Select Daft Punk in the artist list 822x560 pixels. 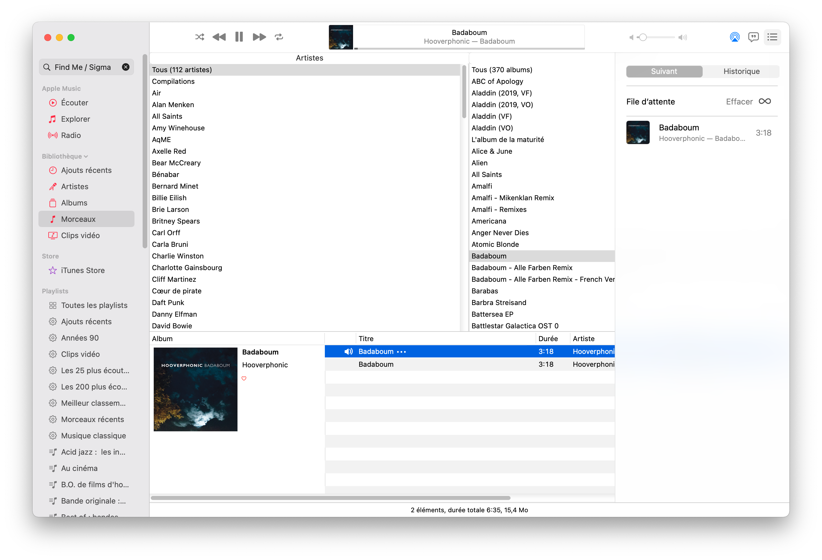305,302
